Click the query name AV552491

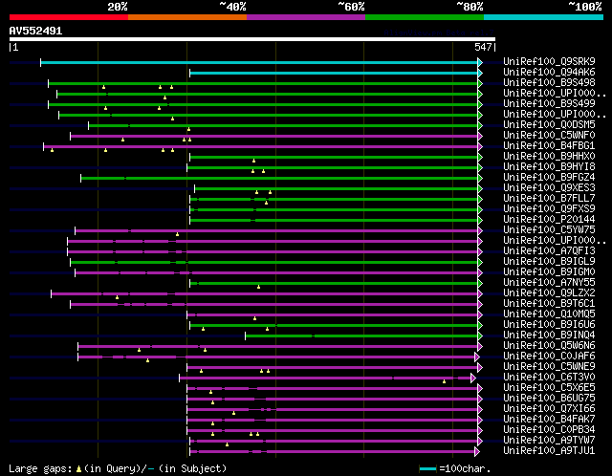click(x=36, y=31)
